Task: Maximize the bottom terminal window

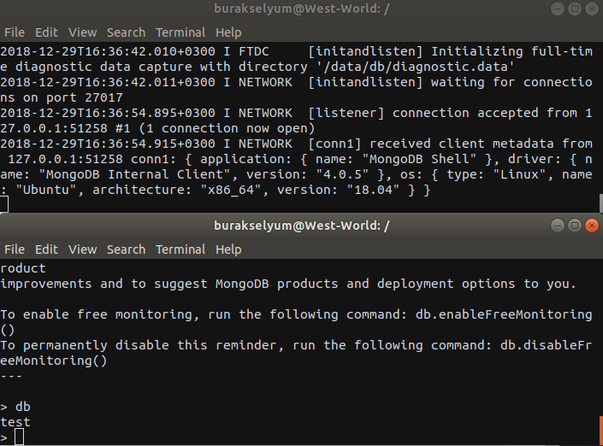Action: pyautogui.click(x=574, y=226)
